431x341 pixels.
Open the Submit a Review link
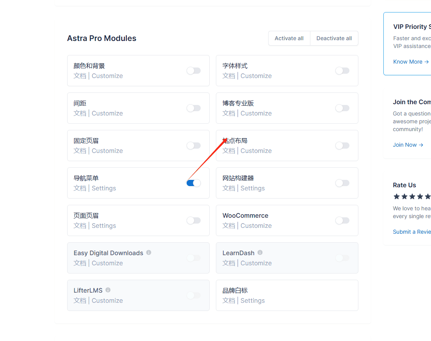pos(412,232)
